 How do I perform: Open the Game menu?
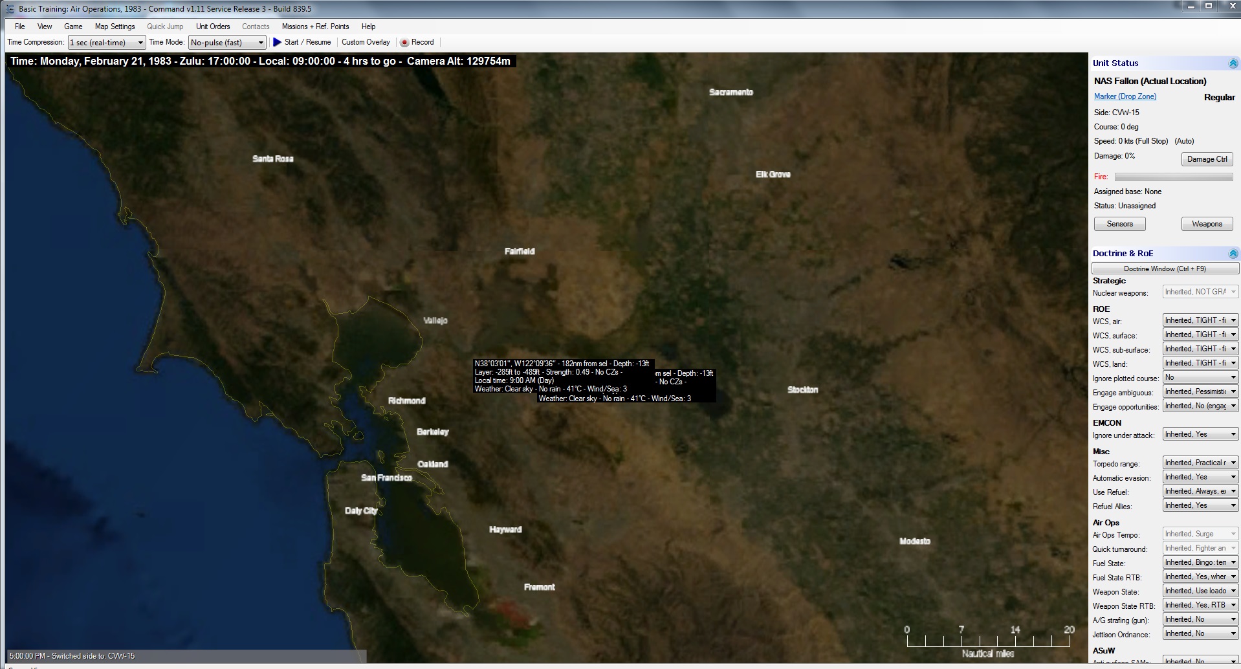tap(73, 27)
